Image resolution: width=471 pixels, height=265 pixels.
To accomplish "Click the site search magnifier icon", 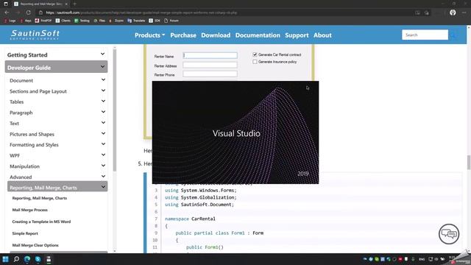I will 453,35.
